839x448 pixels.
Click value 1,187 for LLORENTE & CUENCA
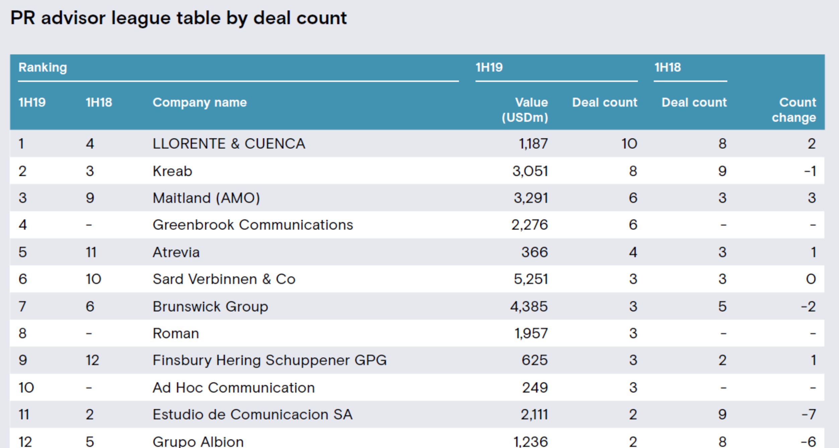(x=533, y=144)
